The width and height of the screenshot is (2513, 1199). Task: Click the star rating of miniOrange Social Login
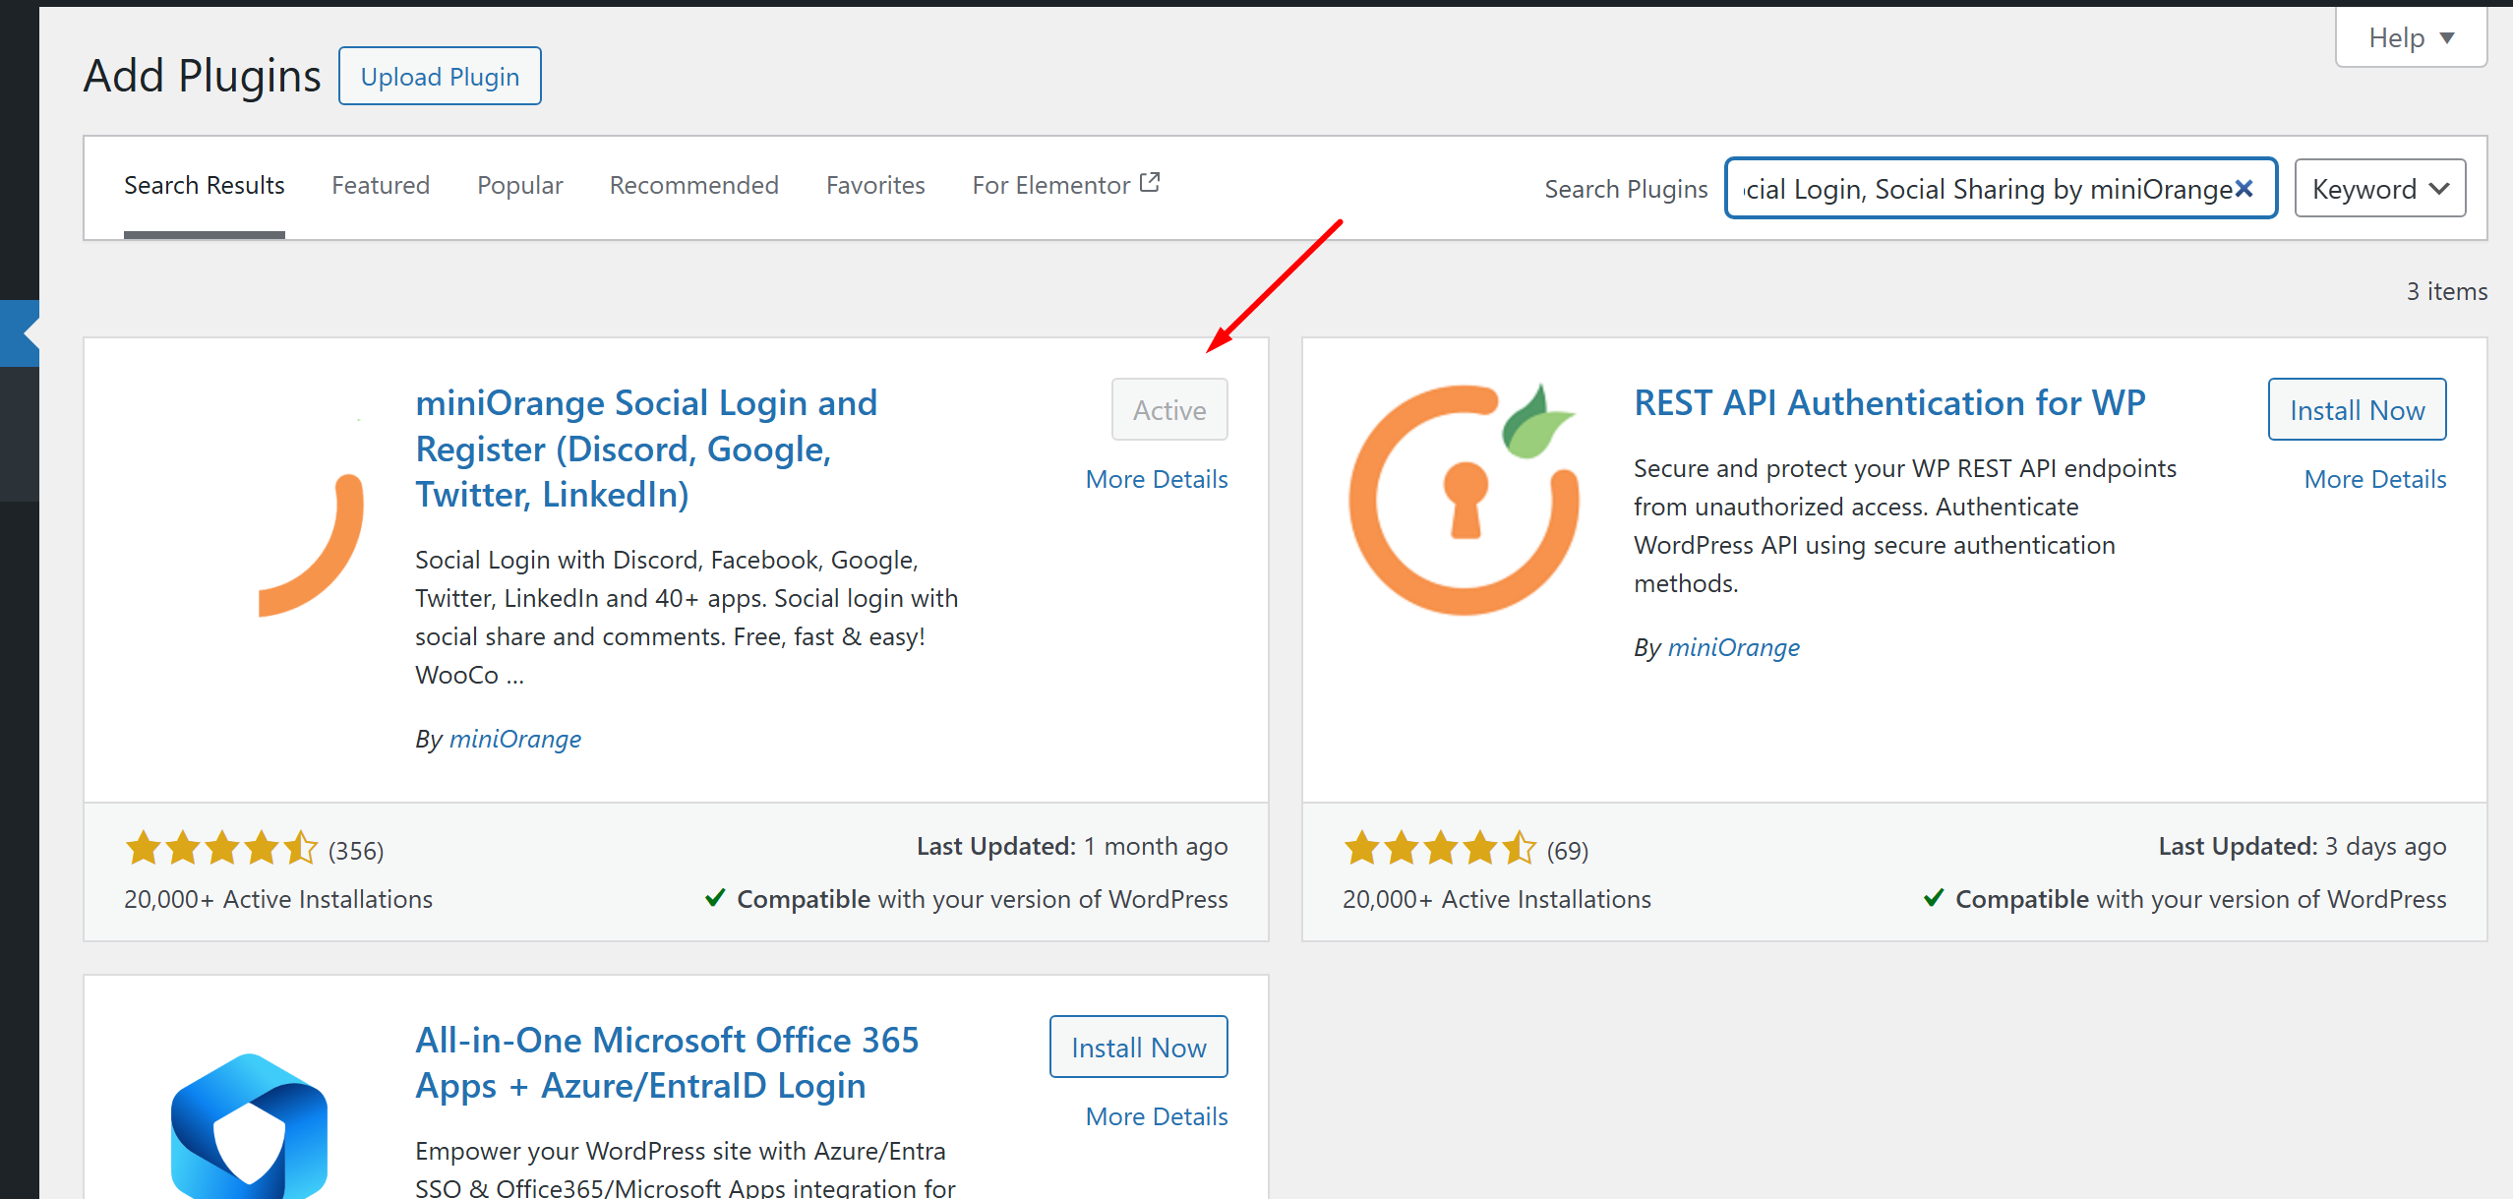point(221,848)
